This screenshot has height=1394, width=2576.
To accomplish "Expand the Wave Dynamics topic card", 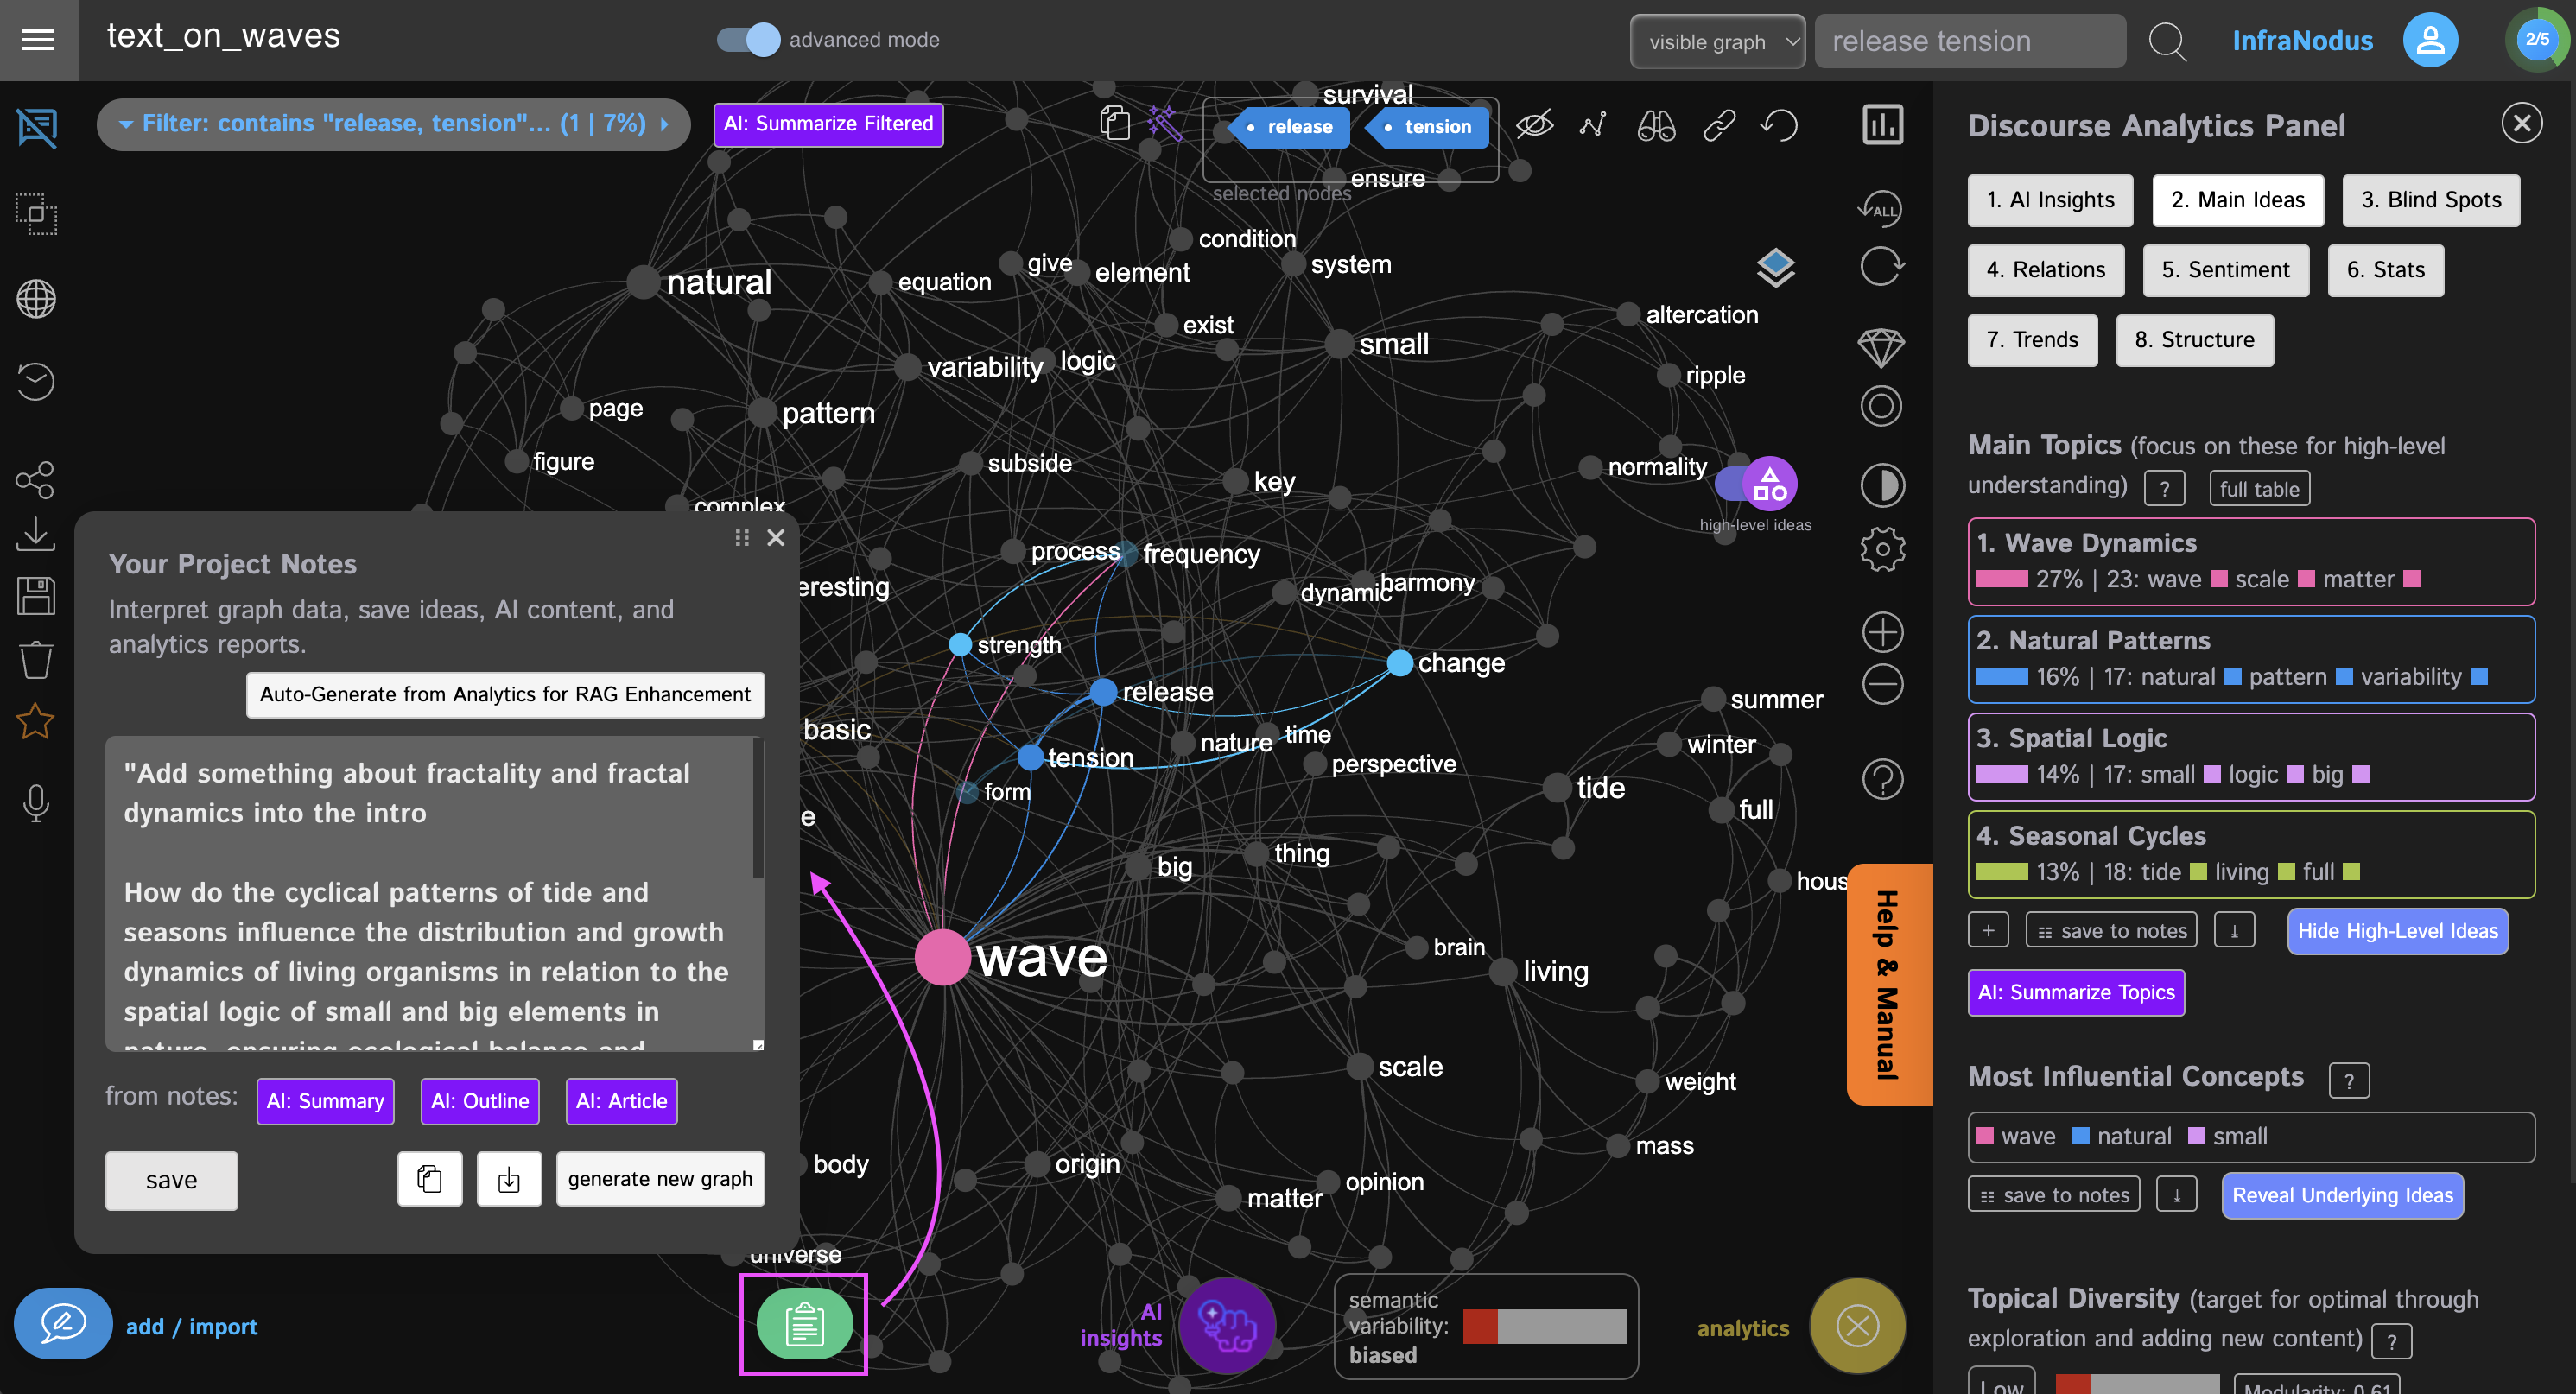I will [2251, 561].
